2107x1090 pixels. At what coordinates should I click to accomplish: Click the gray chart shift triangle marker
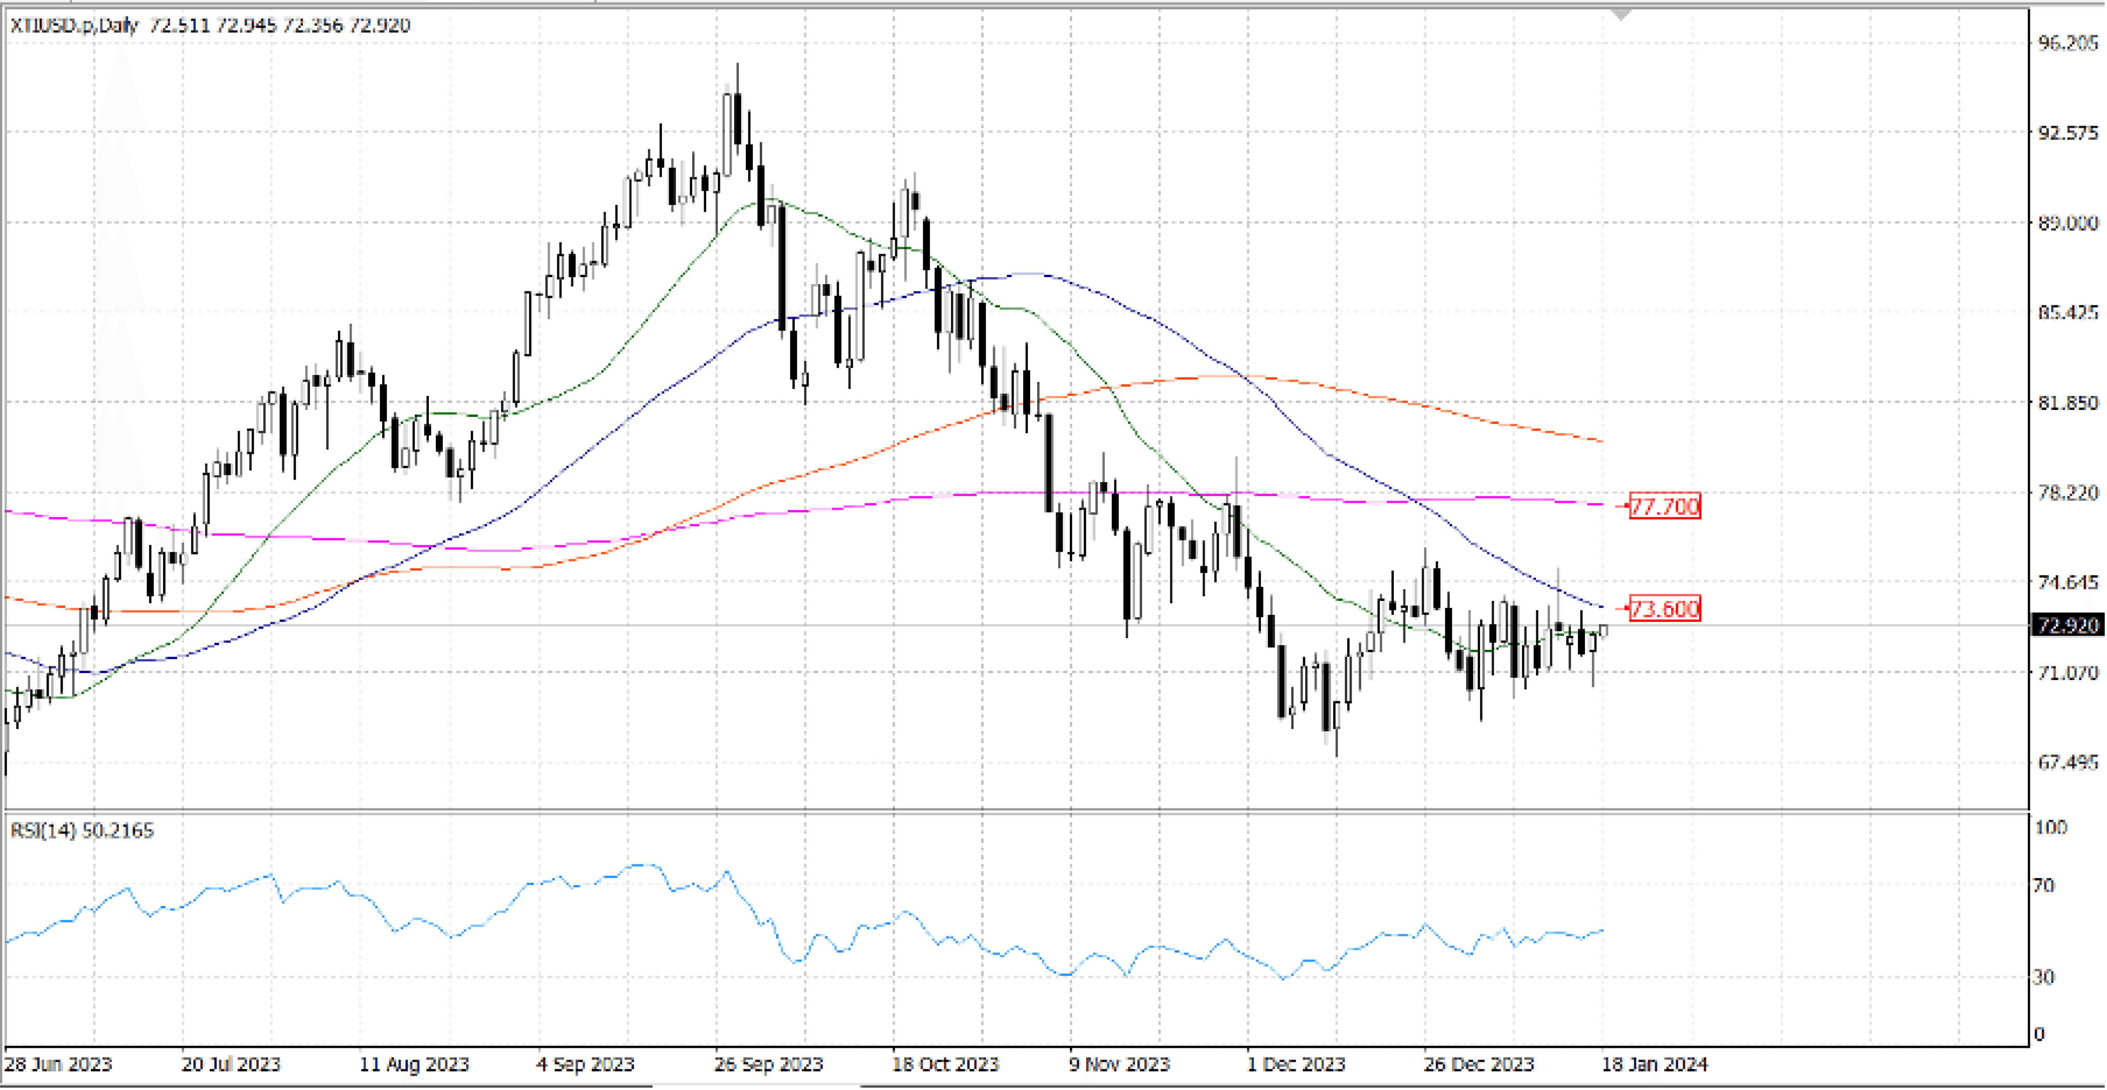(1620, 15)
